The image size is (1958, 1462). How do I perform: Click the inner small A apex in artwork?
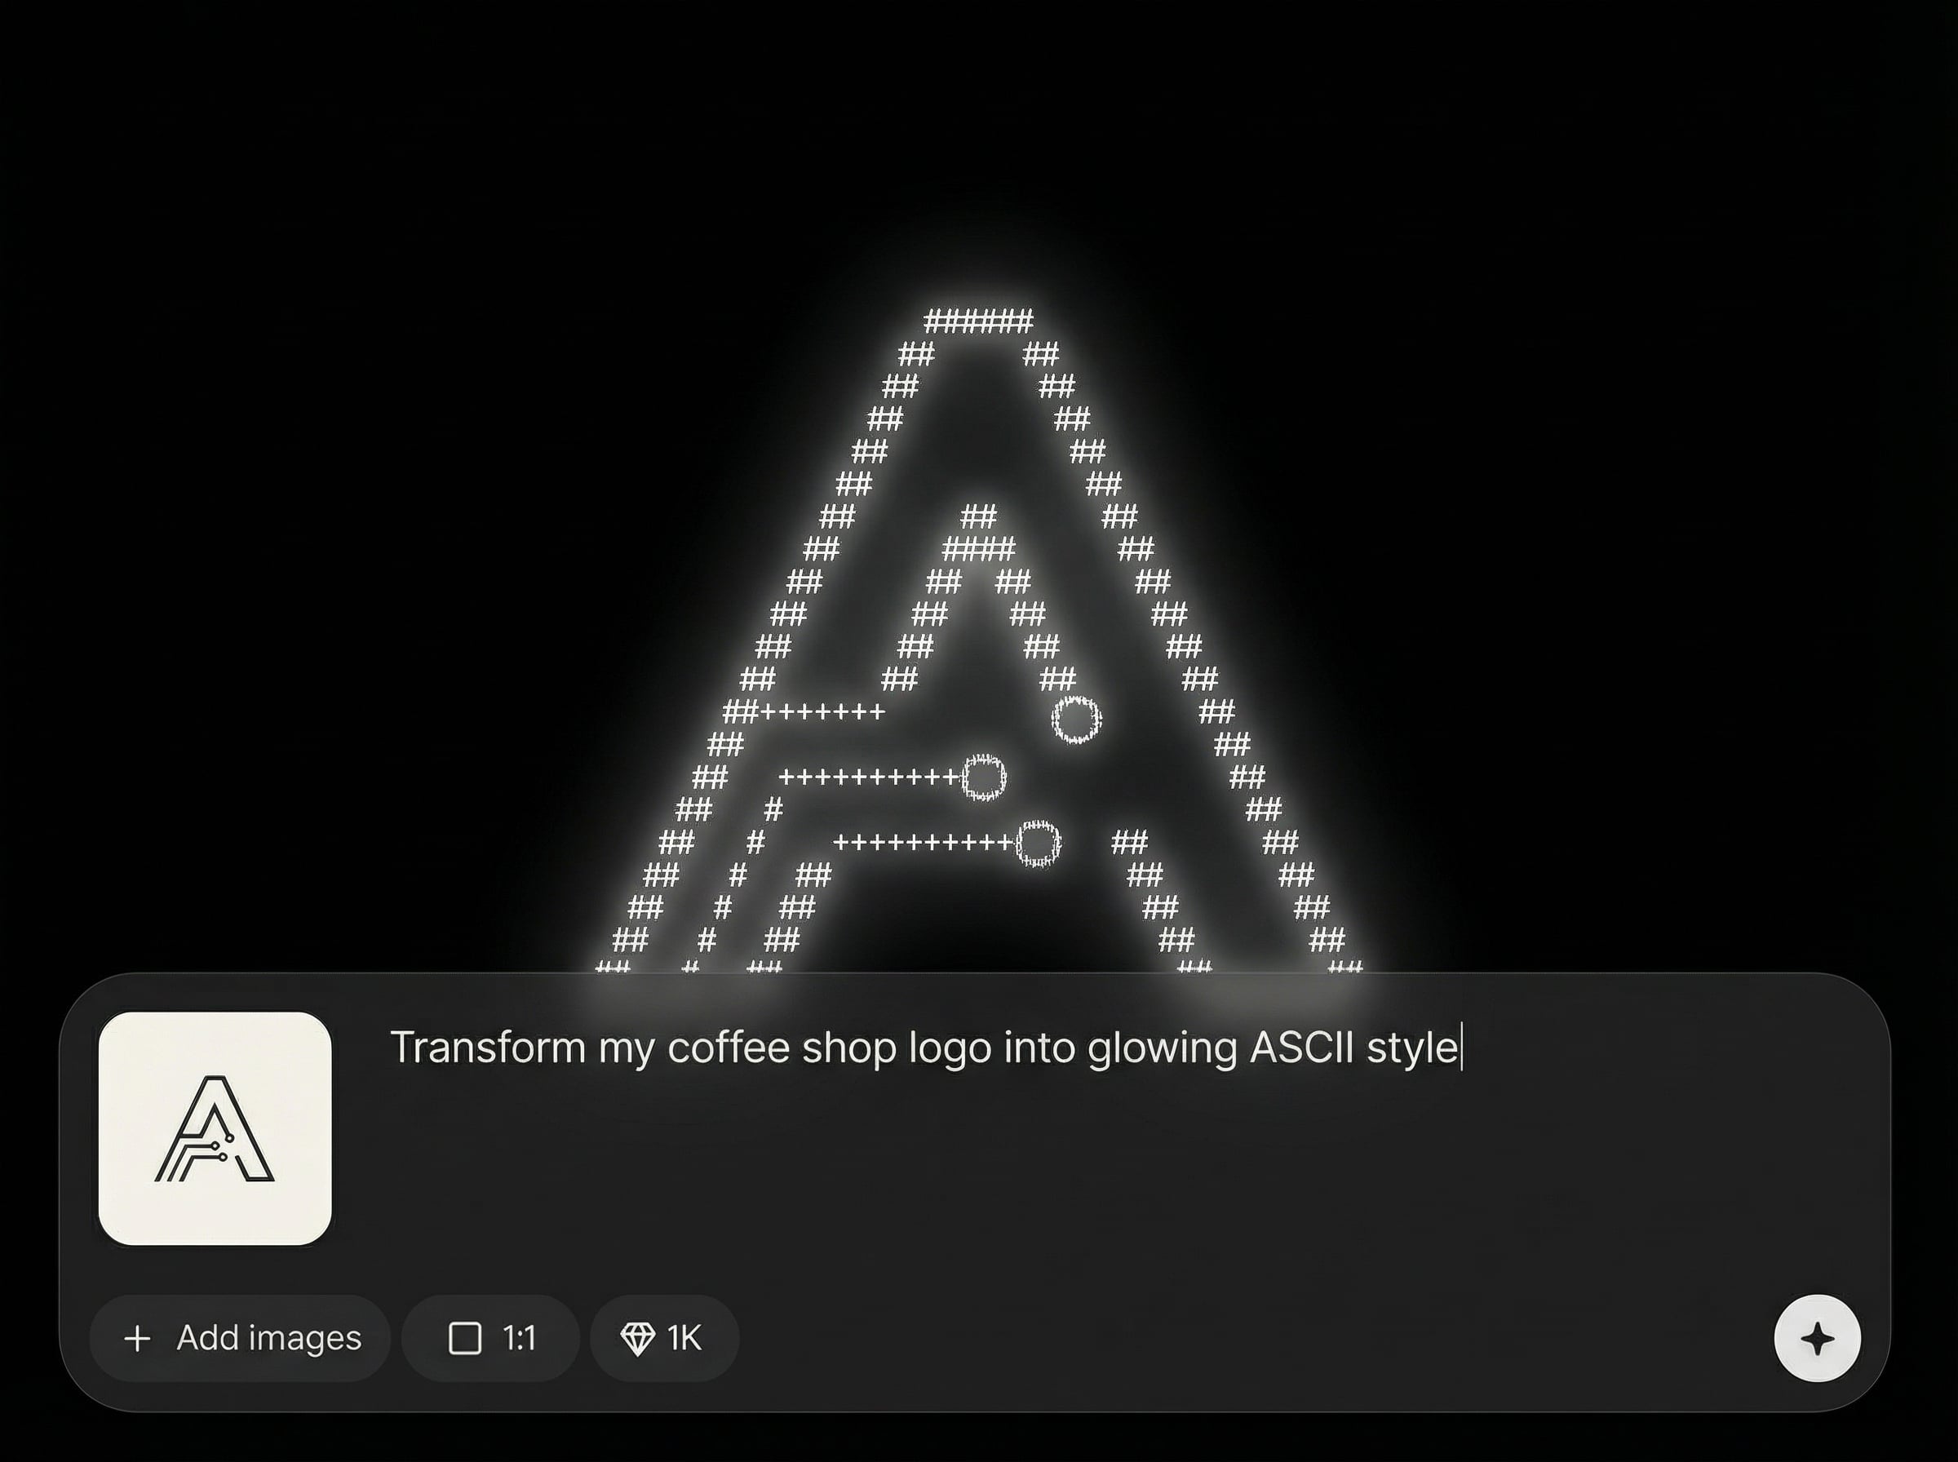(978, 515)
